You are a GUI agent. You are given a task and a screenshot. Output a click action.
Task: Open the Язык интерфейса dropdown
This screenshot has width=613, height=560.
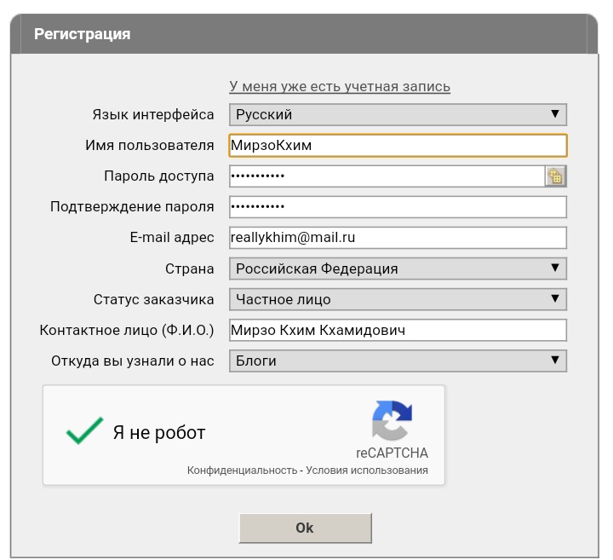398,114
